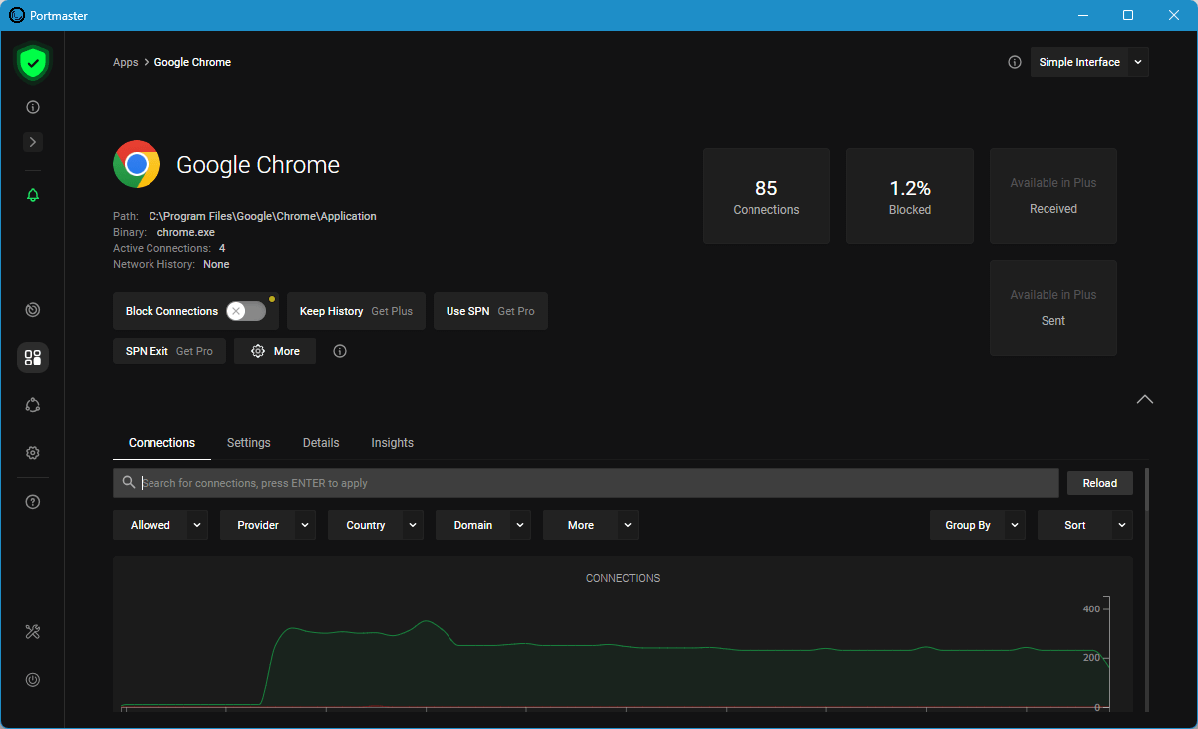Click the connections list vertical scrollbar
The image size is (1198, 729).
point(1146,488)
